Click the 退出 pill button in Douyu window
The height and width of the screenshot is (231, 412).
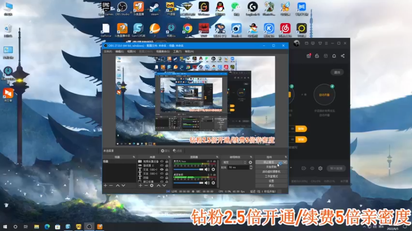(x=337, y=72)
